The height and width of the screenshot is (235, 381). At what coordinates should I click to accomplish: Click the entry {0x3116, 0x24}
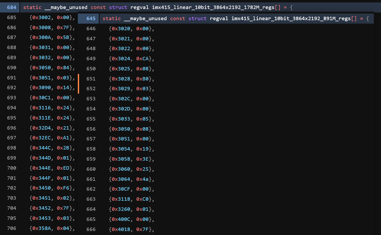(x=52, y=108)
